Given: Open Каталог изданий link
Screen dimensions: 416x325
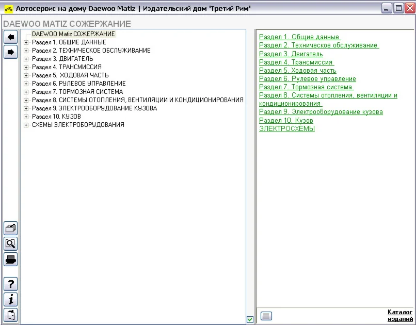Looking at the screenshot, I should click(400, 316).
